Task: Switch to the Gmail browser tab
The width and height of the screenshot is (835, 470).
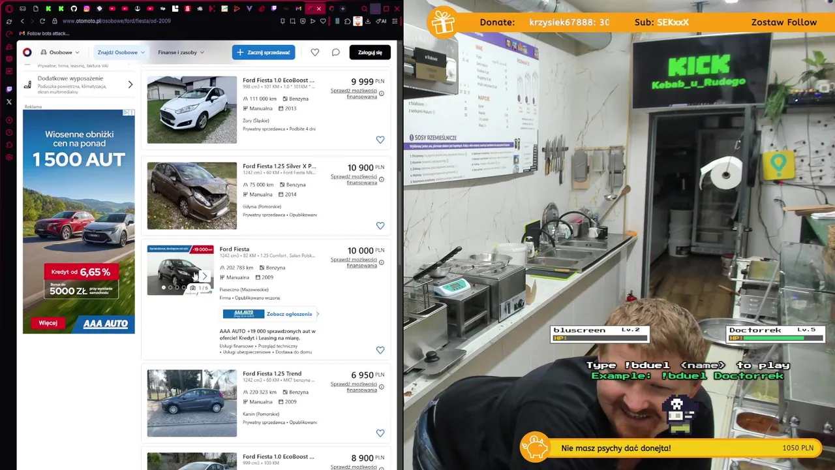Action: point(298,8)
